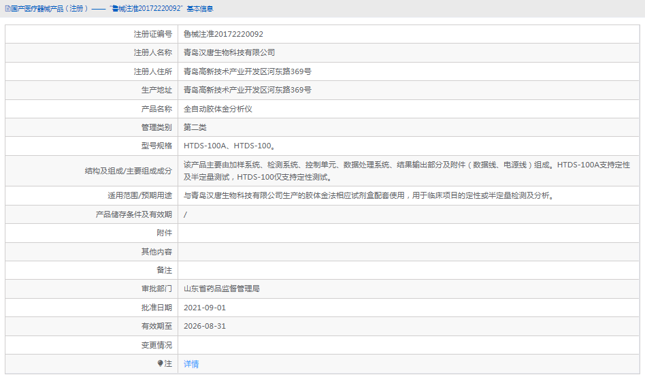The height and width of the screenshot is (377, 645).
Task: Open the 详情 link in the 注 row
Action: pyautogui.click(x=191, y=364)
